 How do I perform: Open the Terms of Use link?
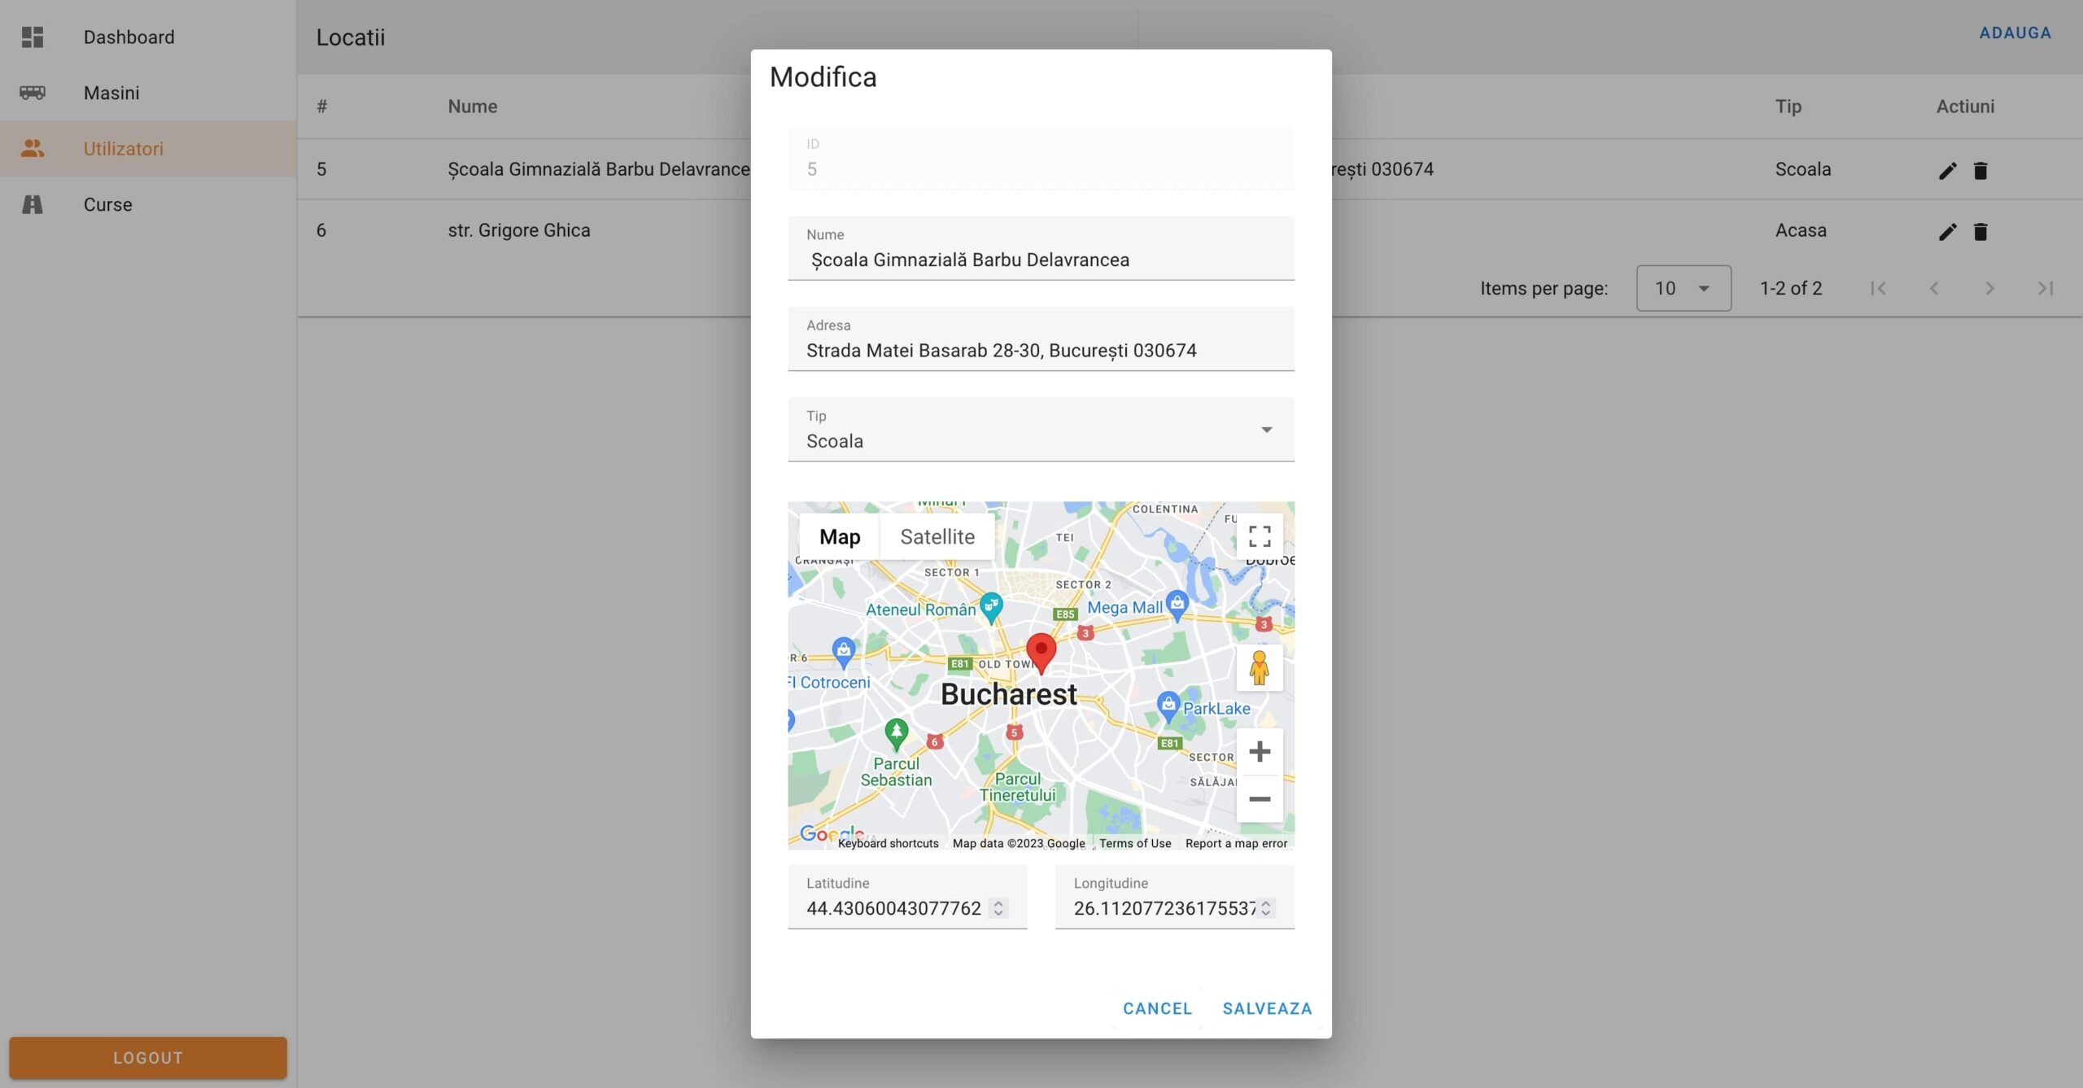point(1135,843)
